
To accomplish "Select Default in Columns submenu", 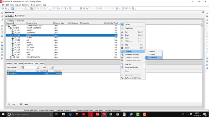I will [x=153, y=52].
